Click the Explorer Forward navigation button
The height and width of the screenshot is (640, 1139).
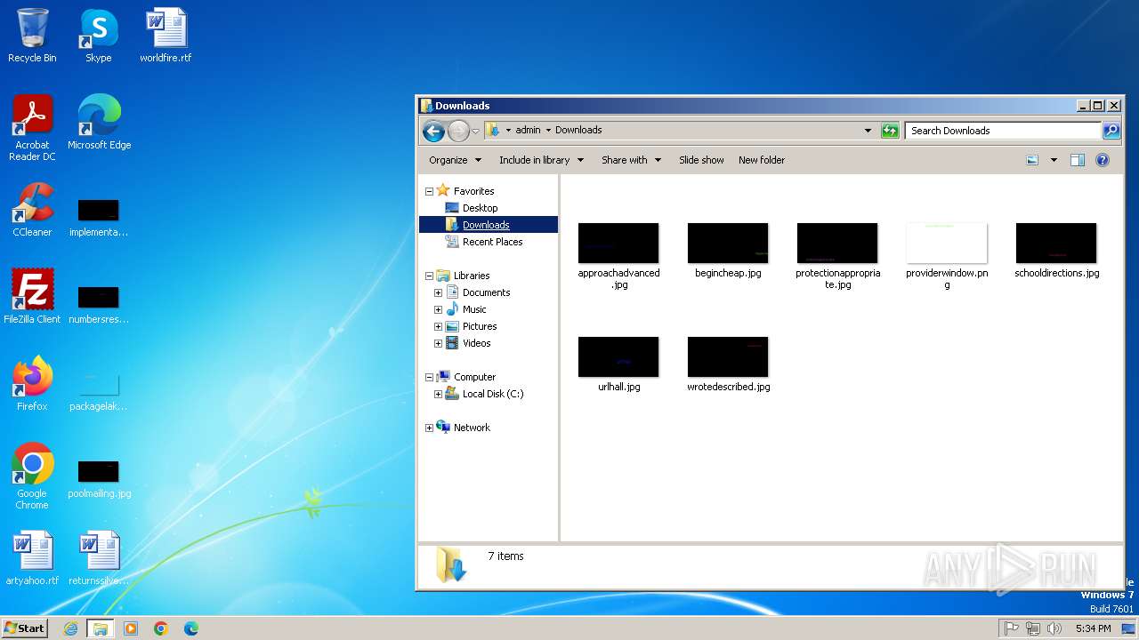pos(458,131)
